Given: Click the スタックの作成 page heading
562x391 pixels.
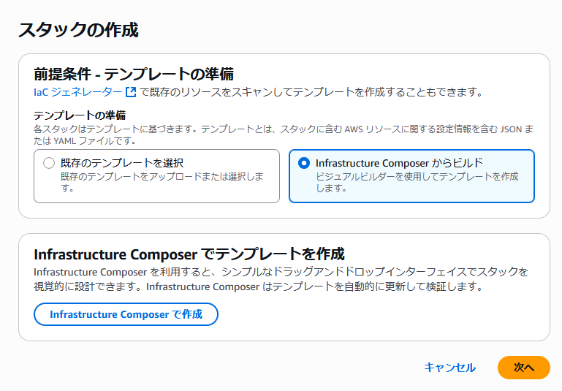Looking at the screenshot, I should coord(78,31).
